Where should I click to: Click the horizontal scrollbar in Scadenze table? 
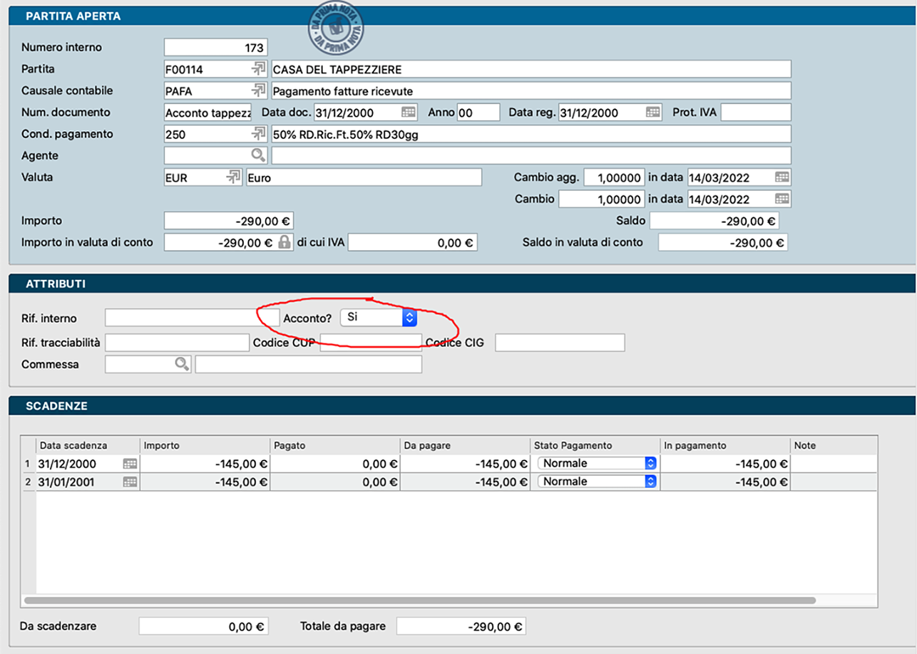tap(419, 601)
